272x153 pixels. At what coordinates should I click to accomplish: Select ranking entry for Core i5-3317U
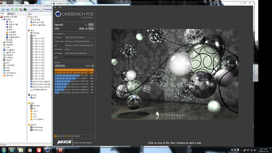(x=74, y=92)
